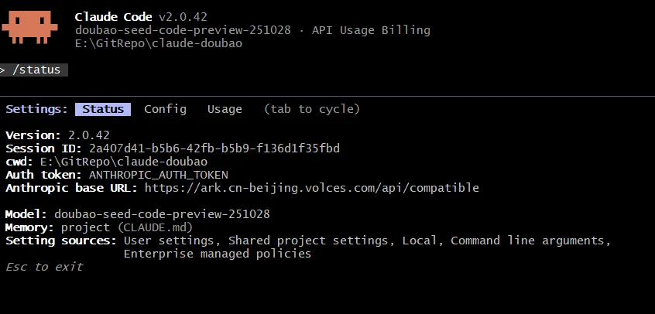The image size is (655, 314).
Task: Click the "Esc to exit" hint
Action: pos(44,267)
